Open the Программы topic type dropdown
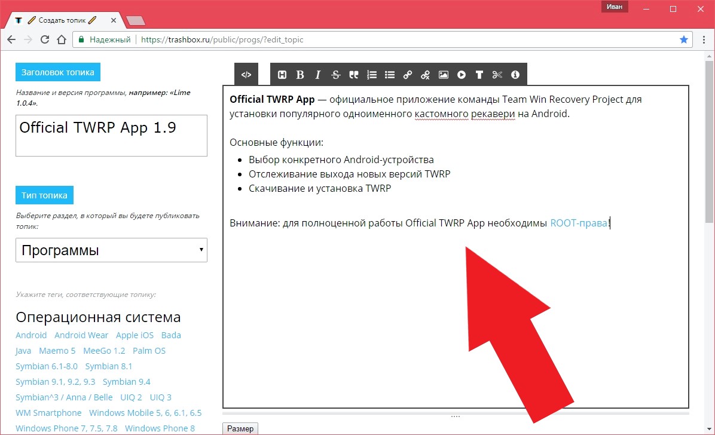 (111, 250)
